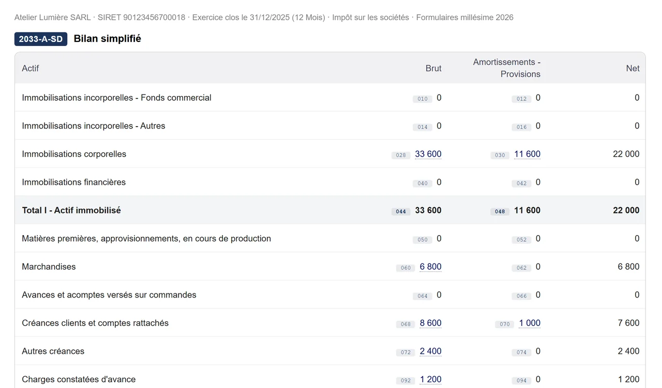The image size is (662, 388).
Task: Click field code tag 044 in the Total I row
Action: click(401, 211)
